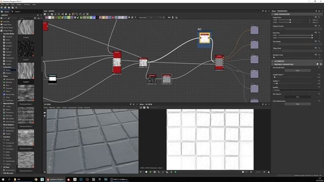
Task: Collapse the Material Filters tree group
Action: [x=2, y=103]
